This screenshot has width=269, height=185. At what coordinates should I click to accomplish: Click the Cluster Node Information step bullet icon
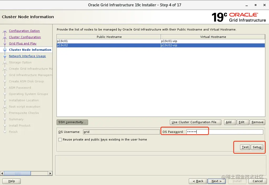tap(5, 50)
